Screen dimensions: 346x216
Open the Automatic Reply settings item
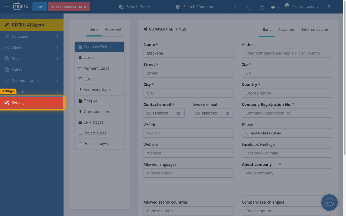(x=99, y=90)
